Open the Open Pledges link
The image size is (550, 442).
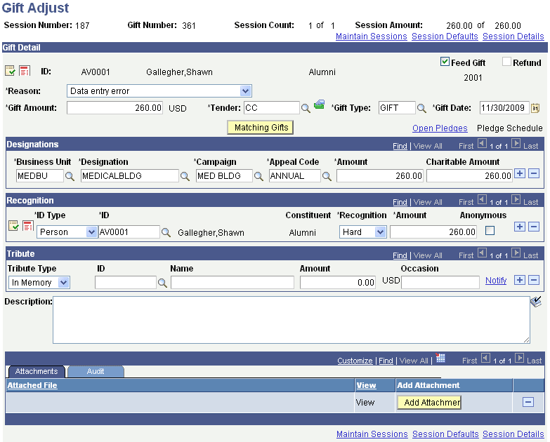(x=440, y=128)
